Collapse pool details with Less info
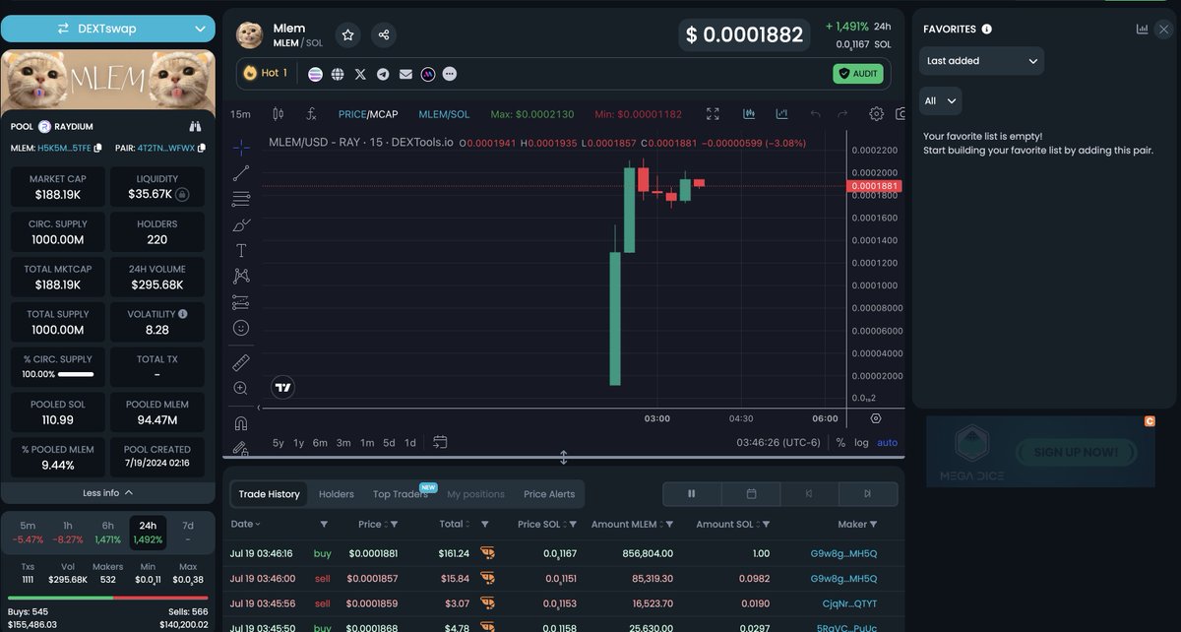Image resolution: width=1181 pixels, height=632 pixels. click(108, 492)
